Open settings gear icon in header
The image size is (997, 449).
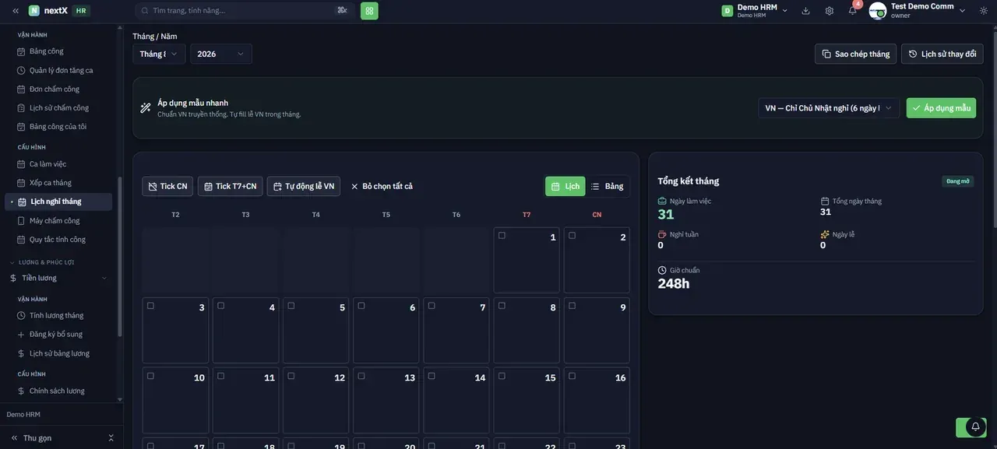830,11
